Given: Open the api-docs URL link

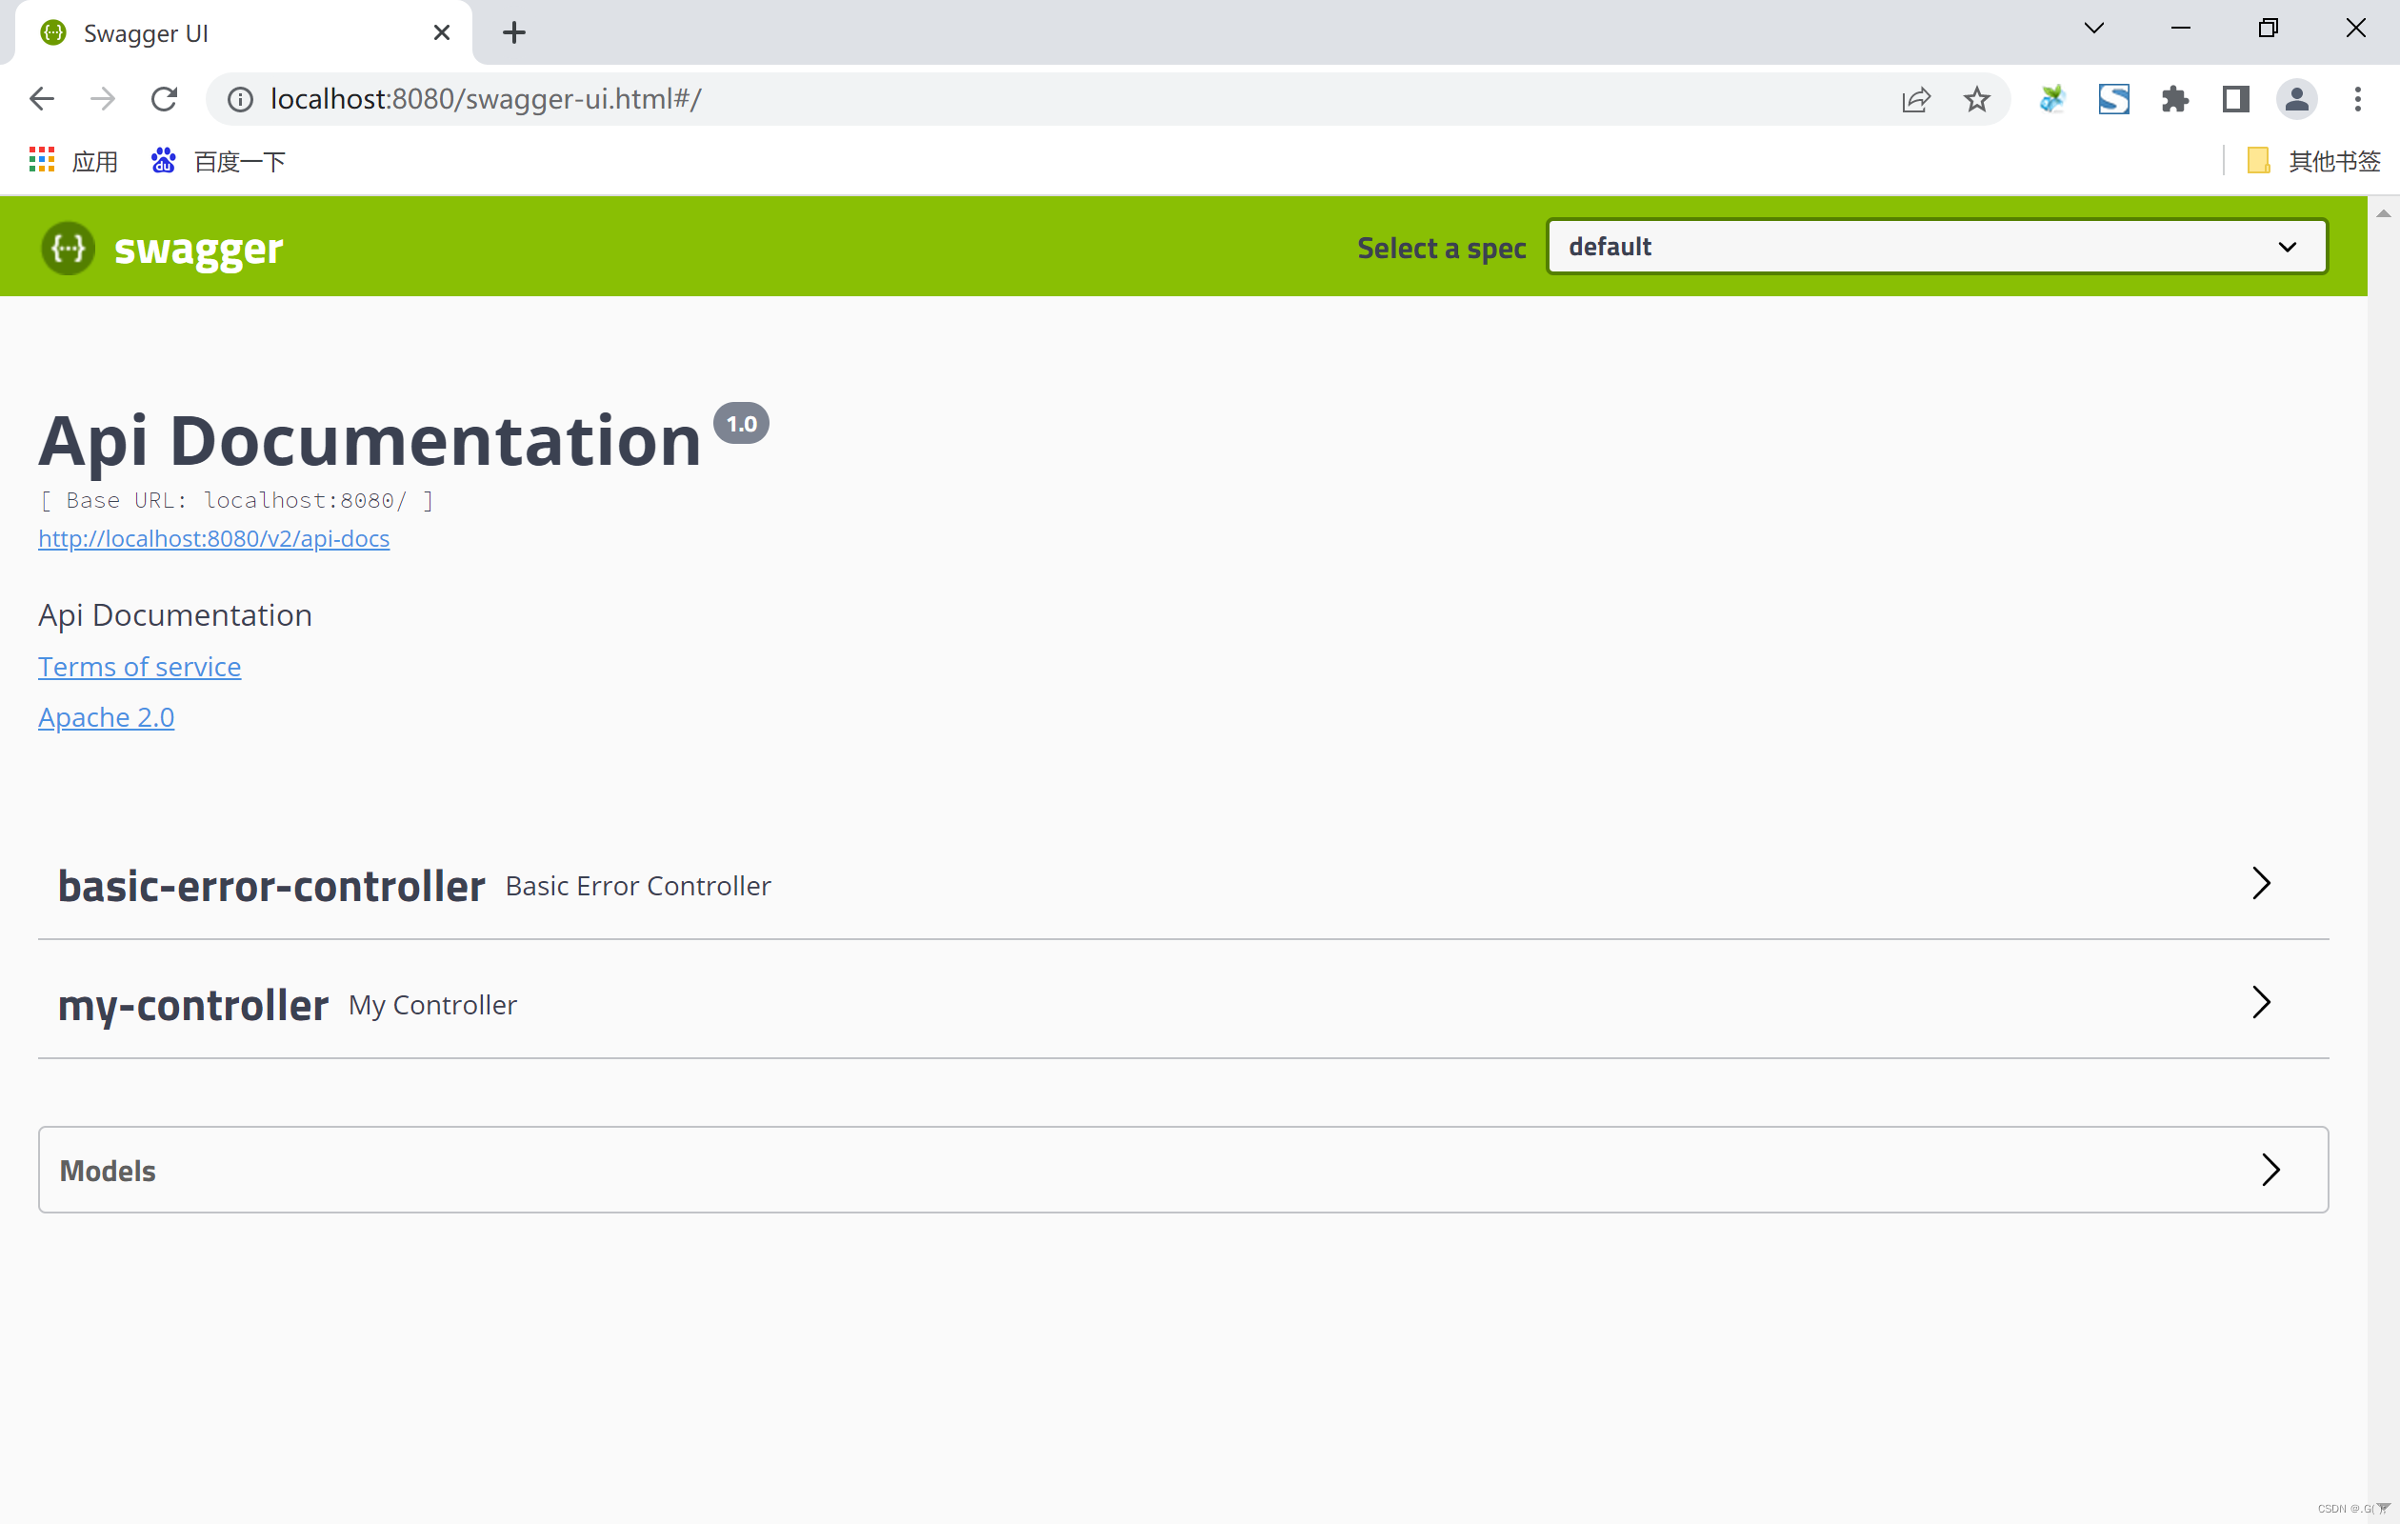Looking at the screenshot, I should click(x=213, y=538).
